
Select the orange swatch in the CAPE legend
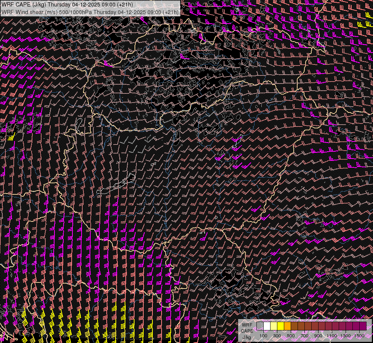pos(287,326)
